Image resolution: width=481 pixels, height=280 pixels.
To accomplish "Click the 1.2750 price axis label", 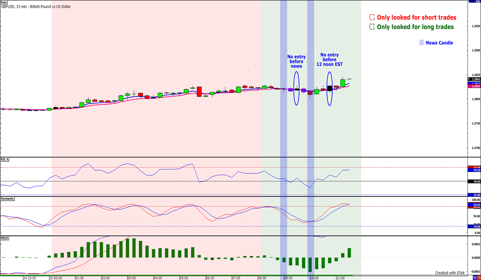I will point(476,124).
